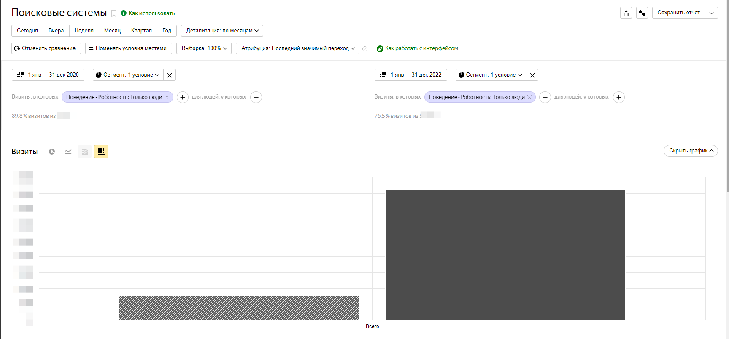729x339 pixels.
Task: Click the export/share report icon
Action: [x=626, y=13]
